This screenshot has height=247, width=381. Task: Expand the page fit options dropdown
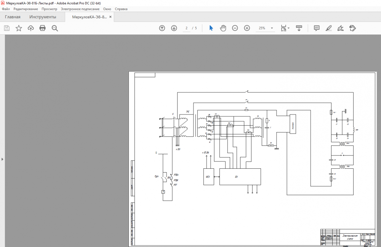pyautogui.click(x=289, y=28)
